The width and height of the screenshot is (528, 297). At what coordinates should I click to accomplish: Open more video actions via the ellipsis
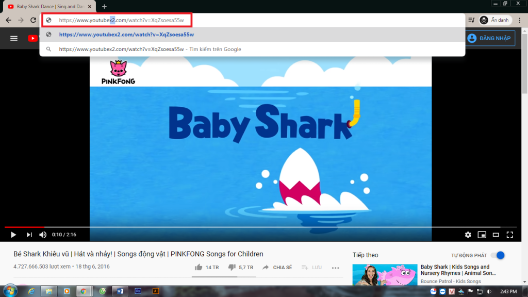click(x=336, y=268)
